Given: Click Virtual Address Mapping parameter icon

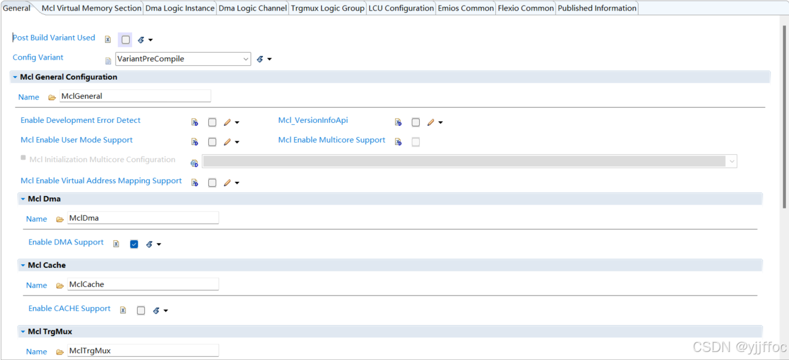Looking at the screenshot, I should point(194,182).
